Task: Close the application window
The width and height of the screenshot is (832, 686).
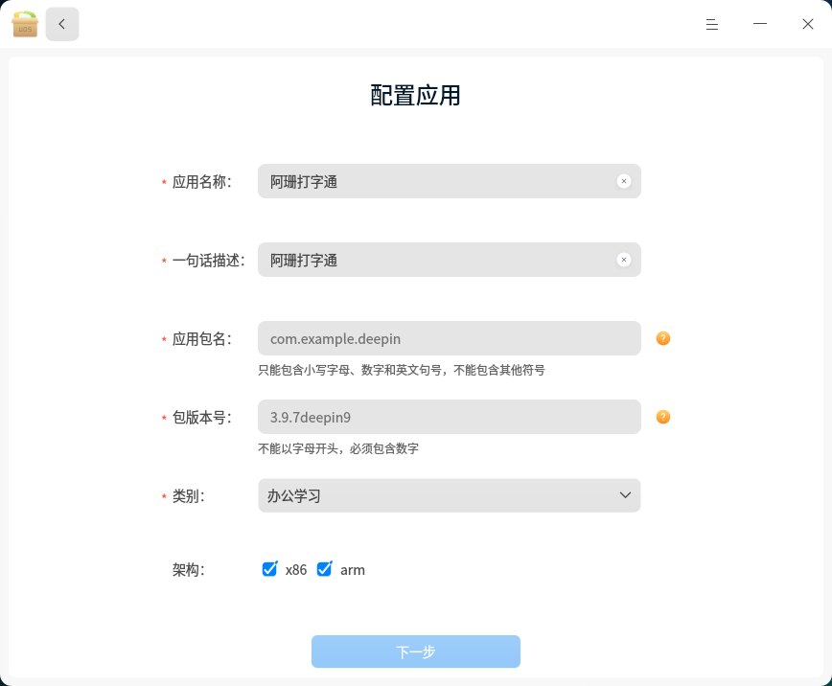Action: [x=808, y=24]
